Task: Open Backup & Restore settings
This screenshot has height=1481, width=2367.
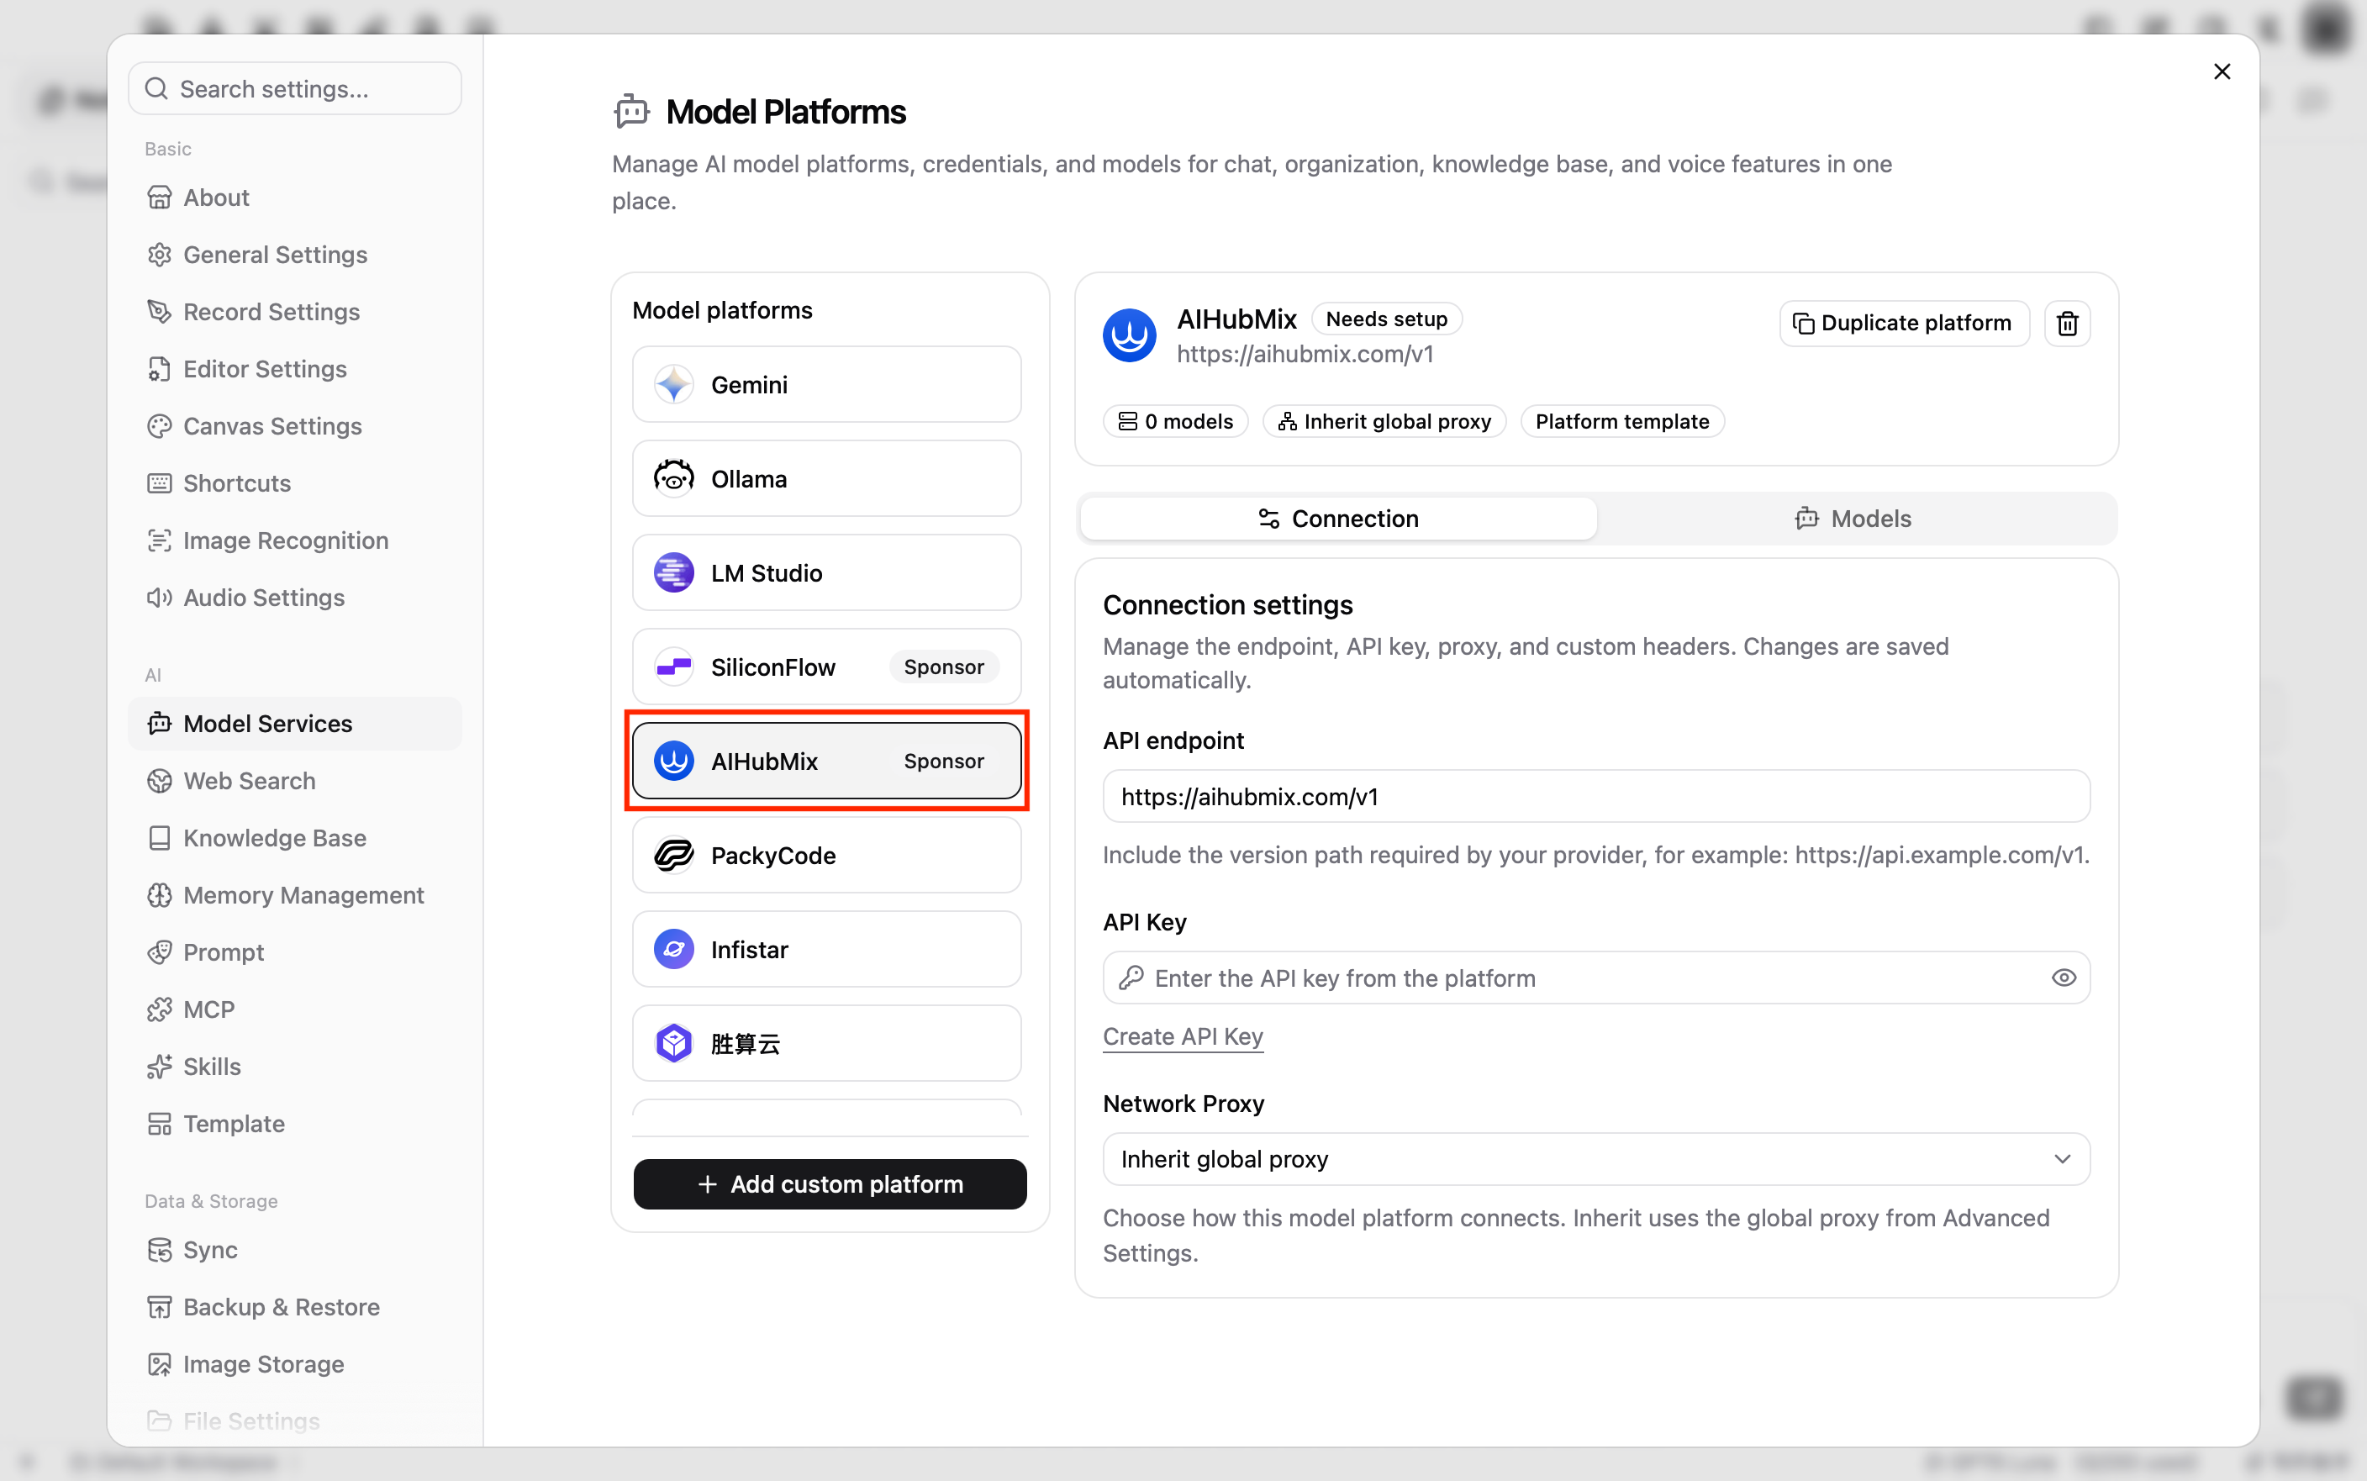Action: [x=295, y=1307]
